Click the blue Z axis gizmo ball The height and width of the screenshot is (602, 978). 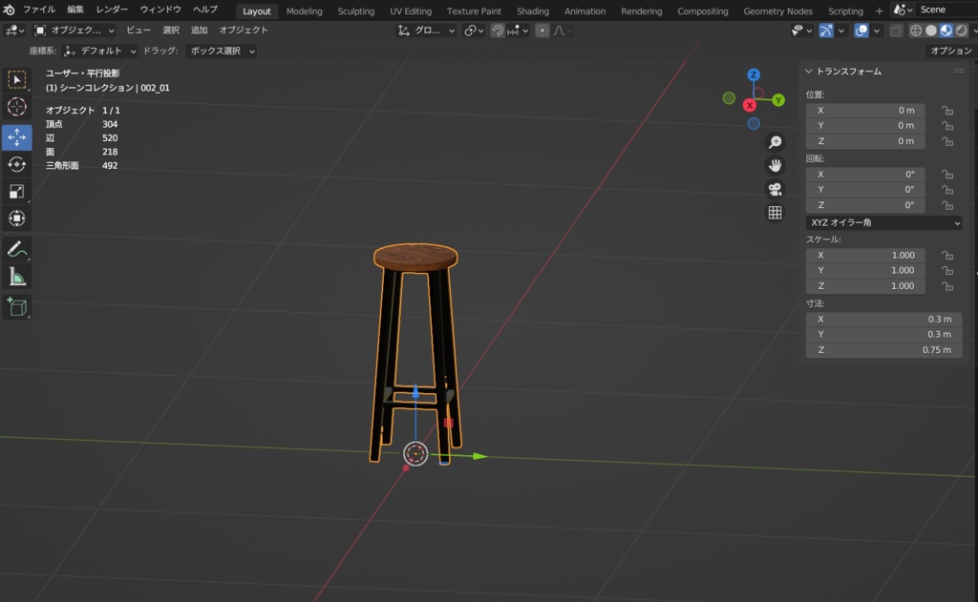[x=754, y=74]
